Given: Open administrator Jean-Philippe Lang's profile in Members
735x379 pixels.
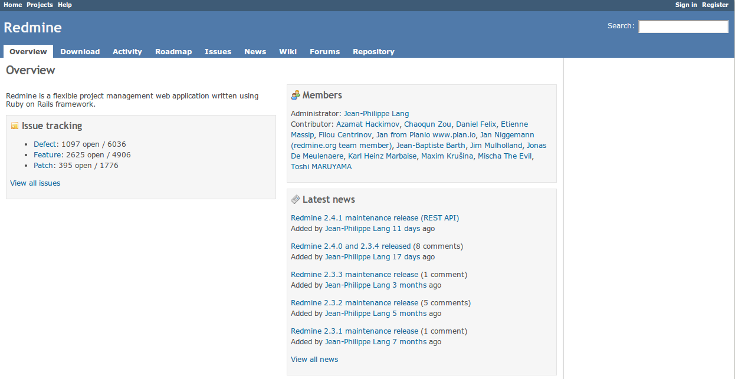Looking at the screenshot, I should [x=376, y=114].
